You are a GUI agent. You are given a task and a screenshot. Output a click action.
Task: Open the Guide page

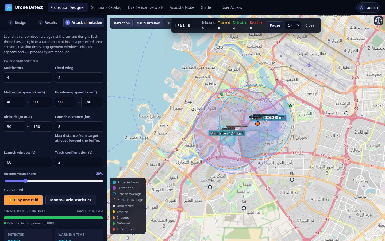tap(206, 7)
